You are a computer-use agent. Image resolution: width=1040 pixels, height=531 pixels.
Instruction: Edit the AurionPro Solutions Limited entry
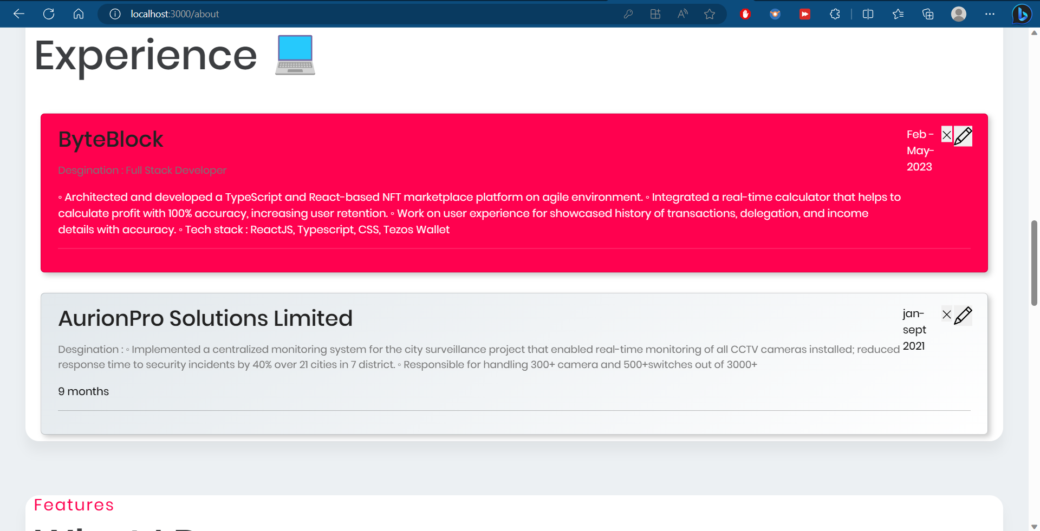tap(964, 316)
